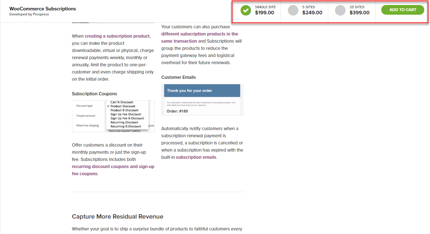The height and width of the screenshot is (234, 430).
Task: Click 'Product % Discount' in coupon dropdown image
Action: tap(124, 110)
